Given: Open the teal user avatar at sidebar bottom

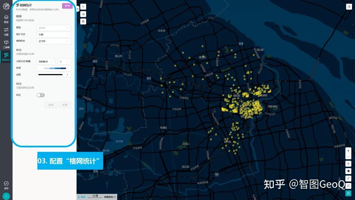Looking at the screenshot, I should 6,196.
